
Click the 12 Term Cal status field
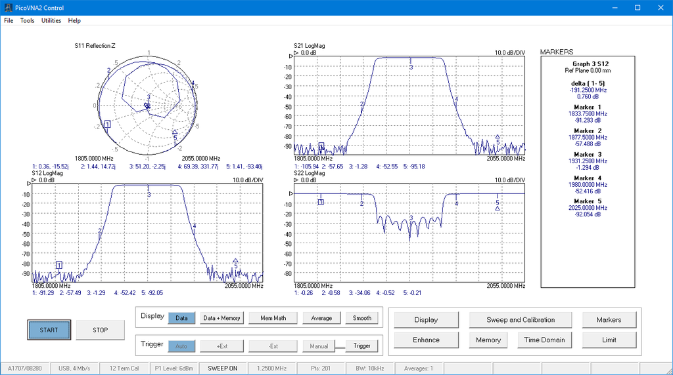coord(124,368)
